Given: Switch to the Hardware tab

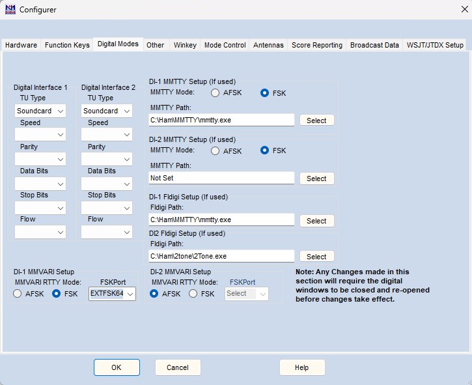Looking at the screenshot, I should tap(21, 45).
